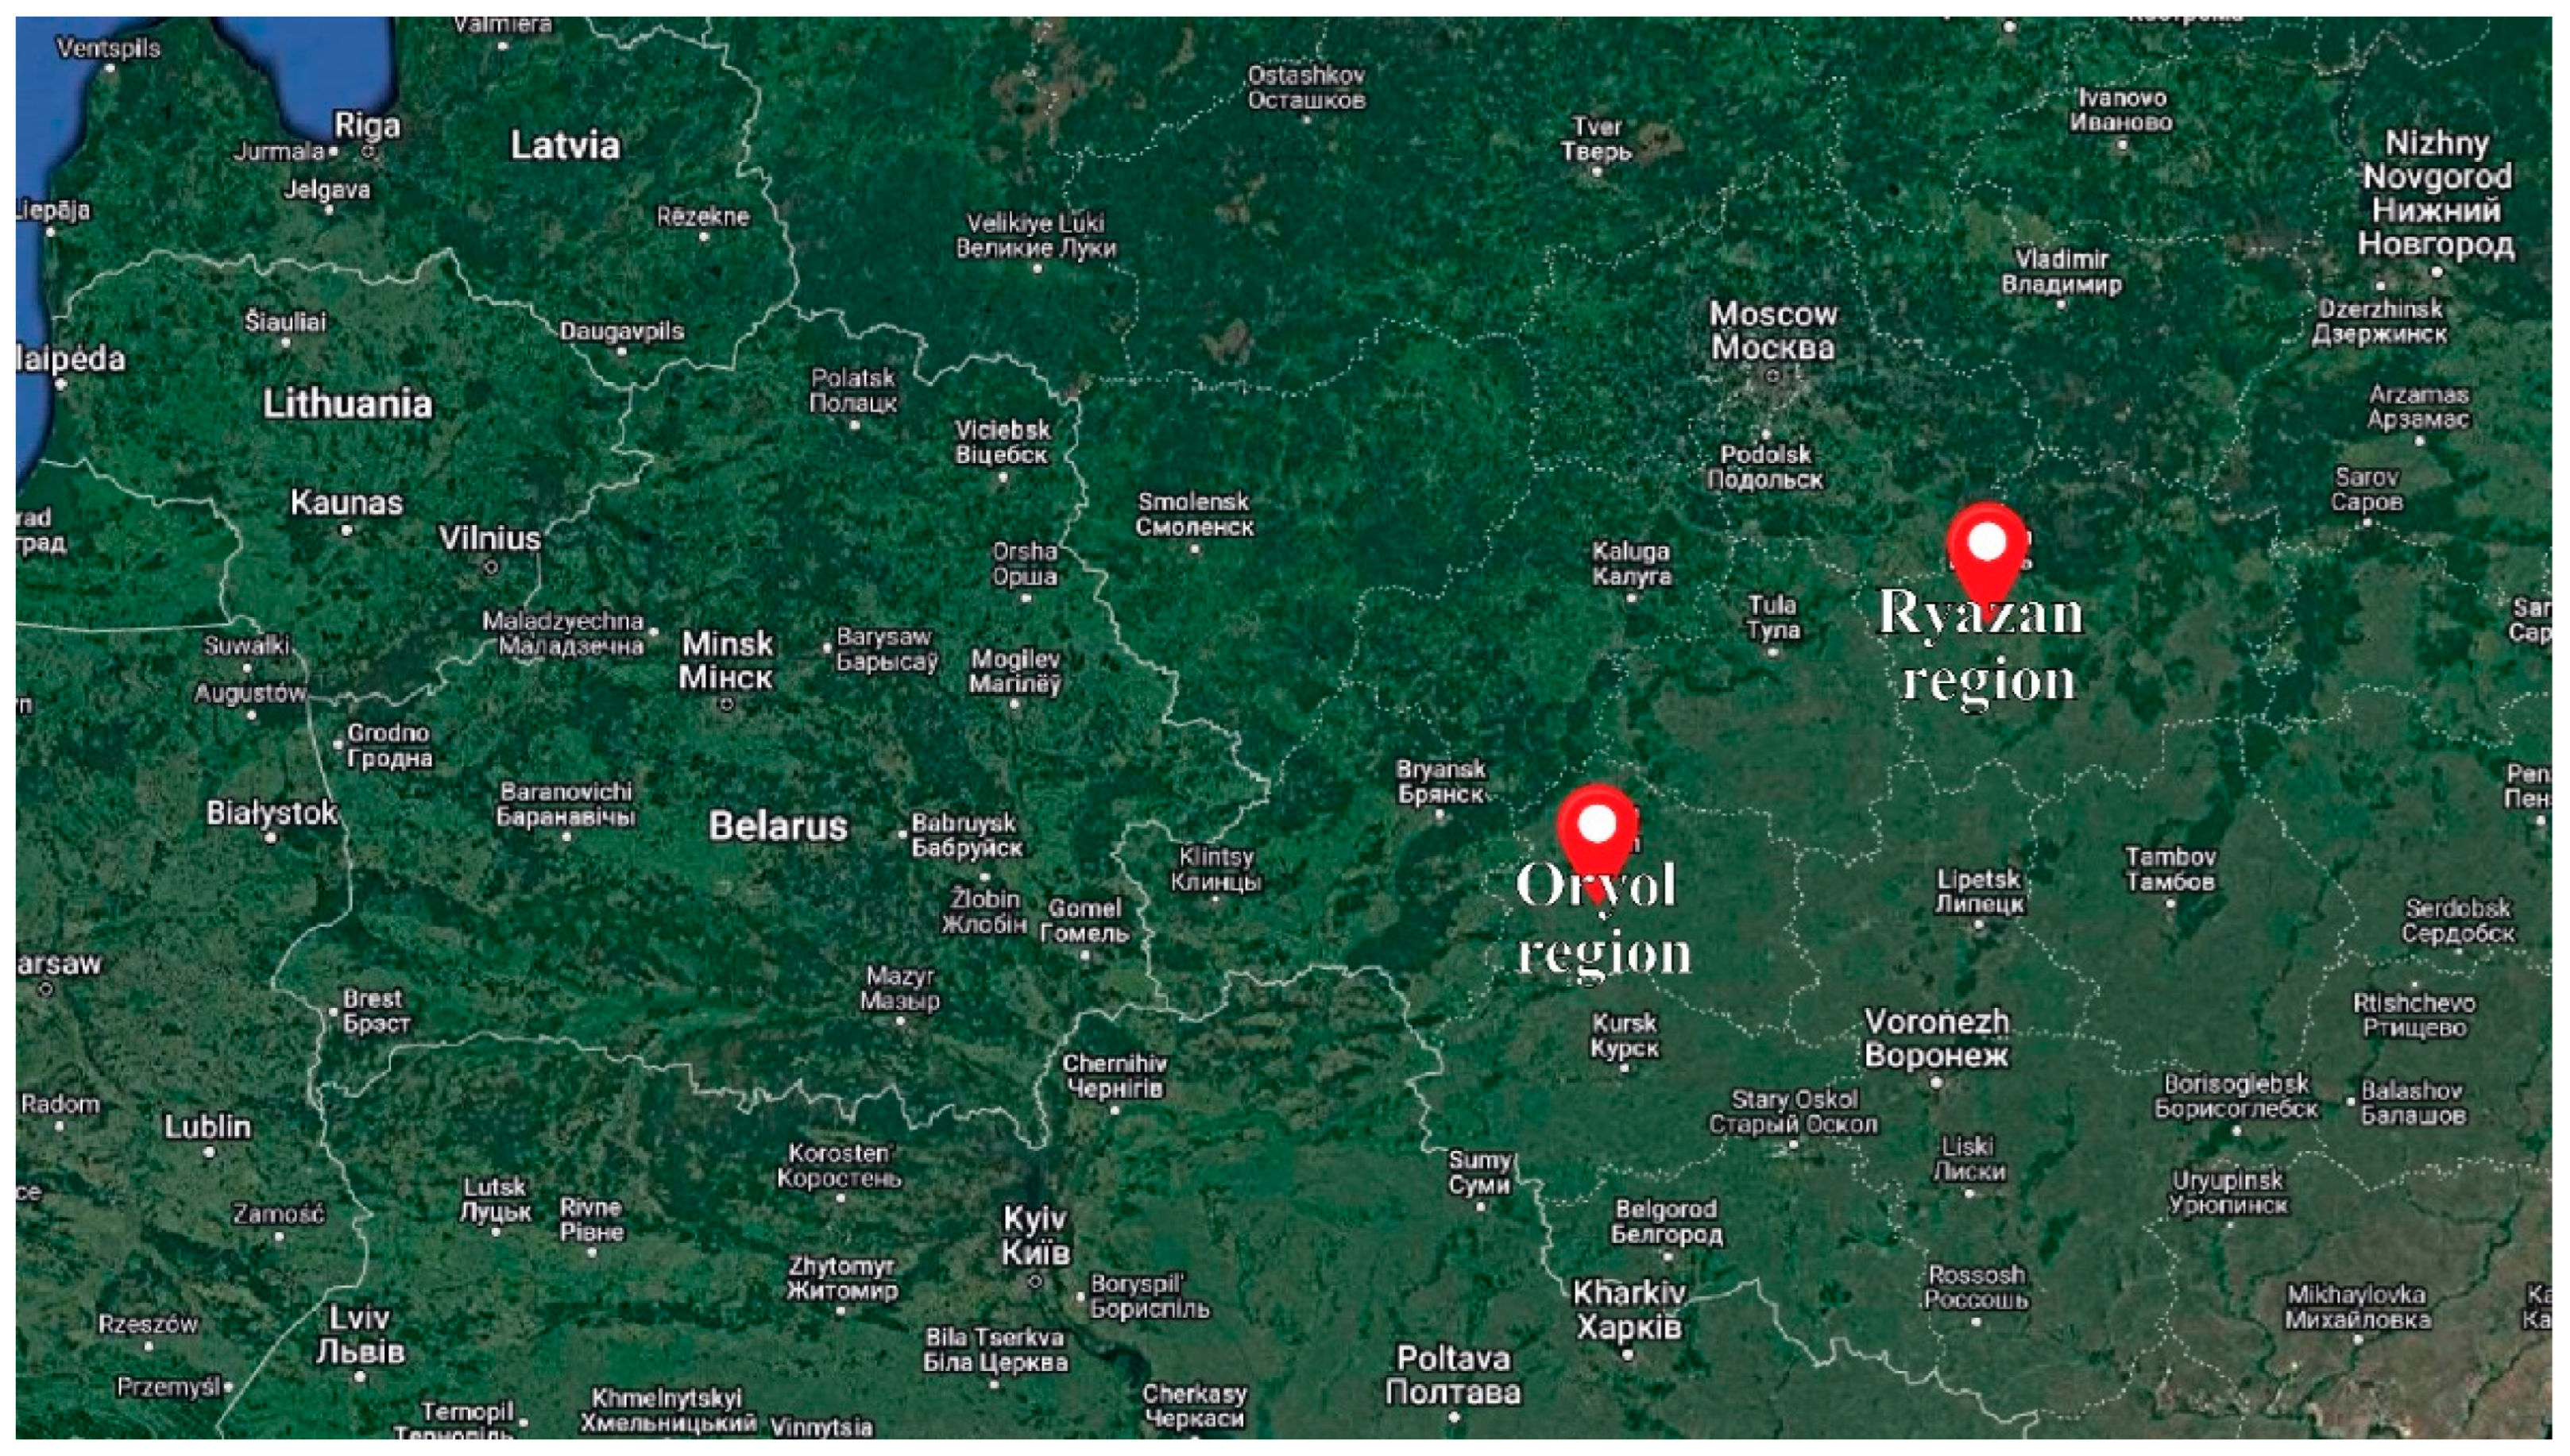Select the Nizhny Novgorod label
This screenshot has height=1456, width=2570.
pyautogui.click(x=2436, y=193)
